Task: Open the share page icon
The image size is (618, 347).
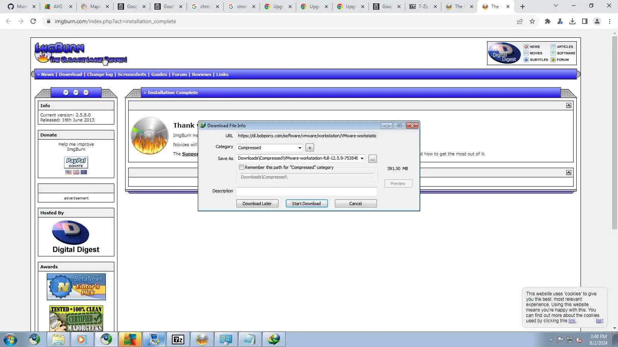Action: coord(520,21)
